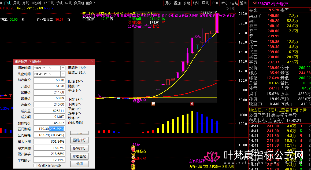The height and width of the screenshot is (170, 311).
Task: Click the 前收盘价 field showing 60.70
Action: [49, 80]
